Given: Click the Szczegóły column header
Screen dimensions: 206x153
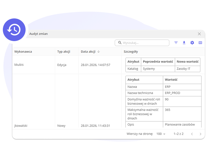Looking at the screenshot, I should pos(131,52).
